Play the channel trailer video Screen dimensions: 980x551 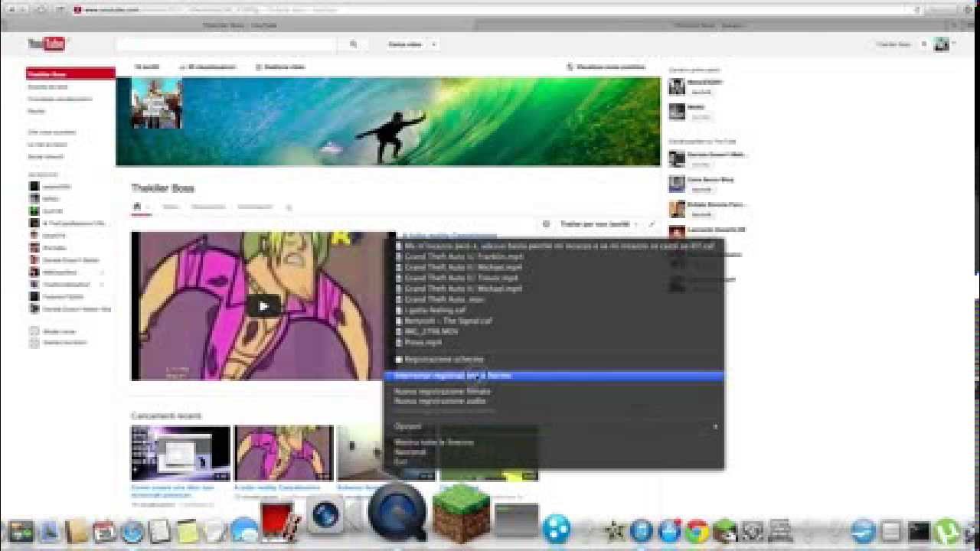click(x=263, y=306)
